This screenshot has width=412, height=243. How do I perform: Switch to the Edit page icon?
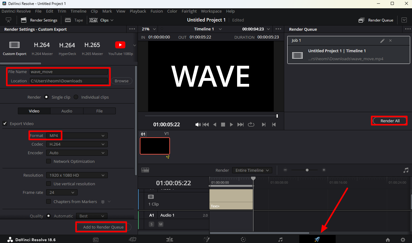169,239
